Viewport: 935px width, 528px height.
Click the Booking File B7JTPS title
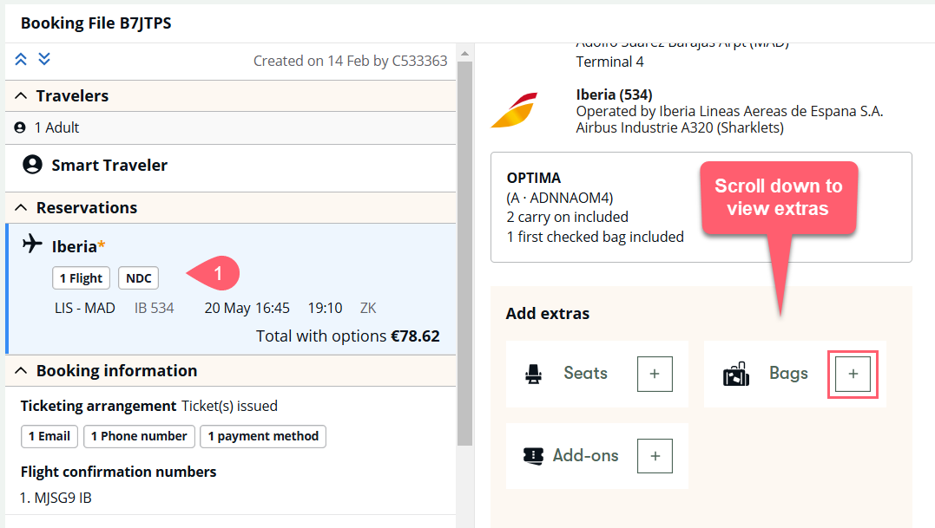(96, 23)
